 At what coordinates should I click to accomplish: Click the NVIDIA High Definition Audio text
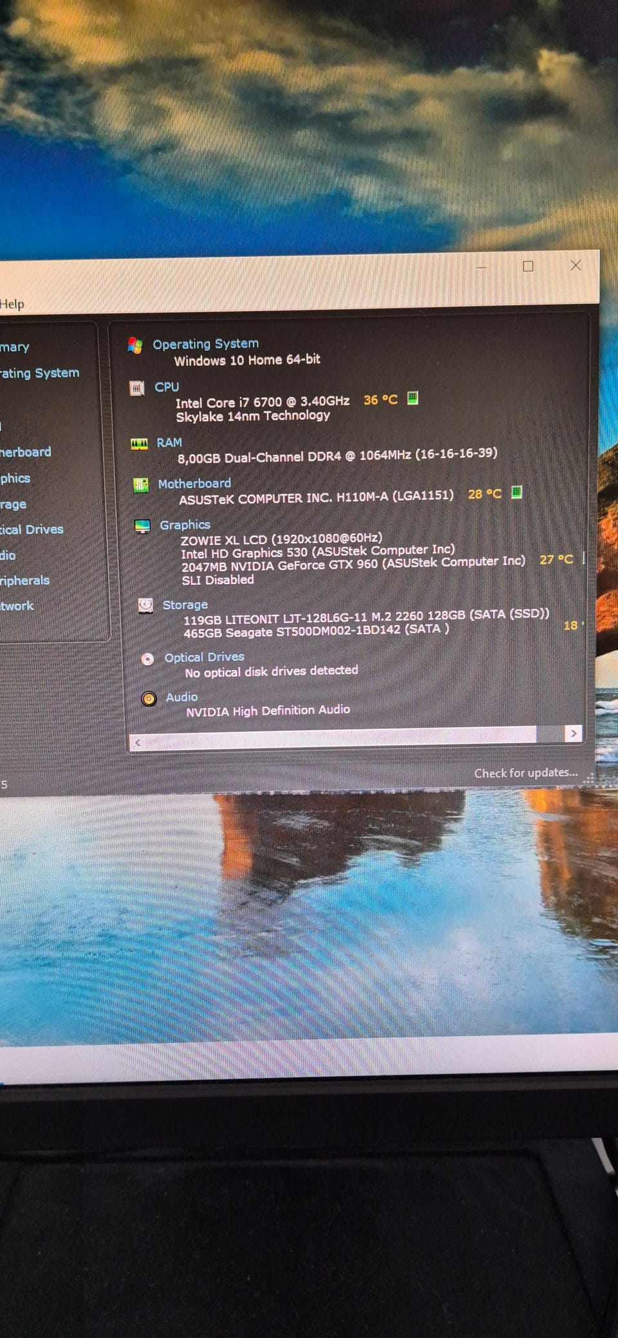pos(268,710)
